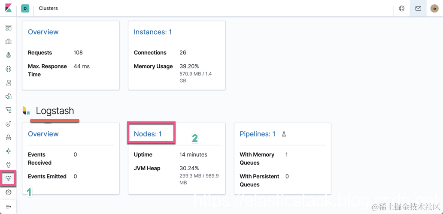Viewport: 443px width, 214px height.
Task: Open the help lifebuoy icon
Action: click(402, 9)
